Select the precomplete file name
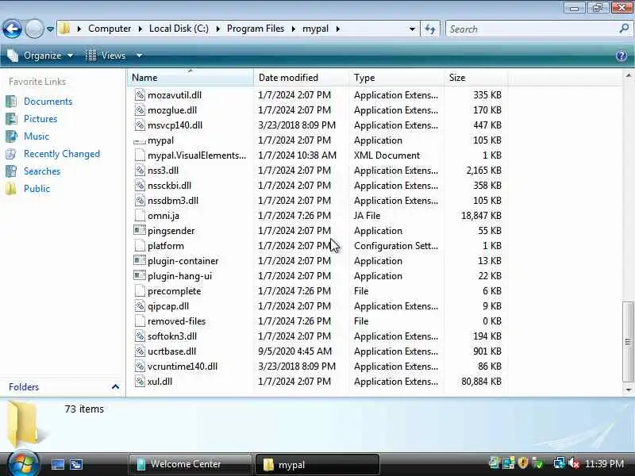635x476 pixels. pyautogui.click(x=174, y=291)
